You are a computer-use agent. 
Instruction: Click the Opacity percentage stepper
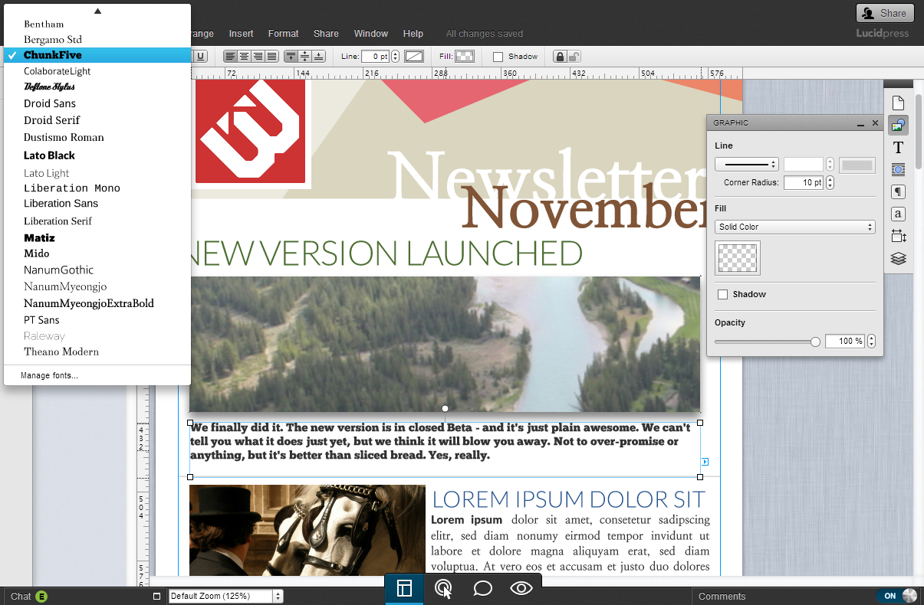(x=871, y=341)
